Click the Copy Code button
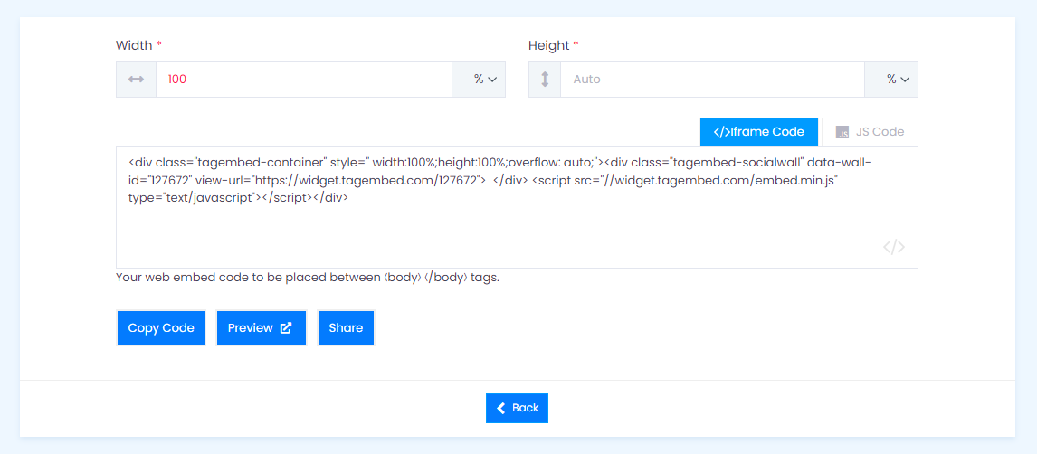The width and height of the screenshot is (1037, 454). [x=161, y=327]
